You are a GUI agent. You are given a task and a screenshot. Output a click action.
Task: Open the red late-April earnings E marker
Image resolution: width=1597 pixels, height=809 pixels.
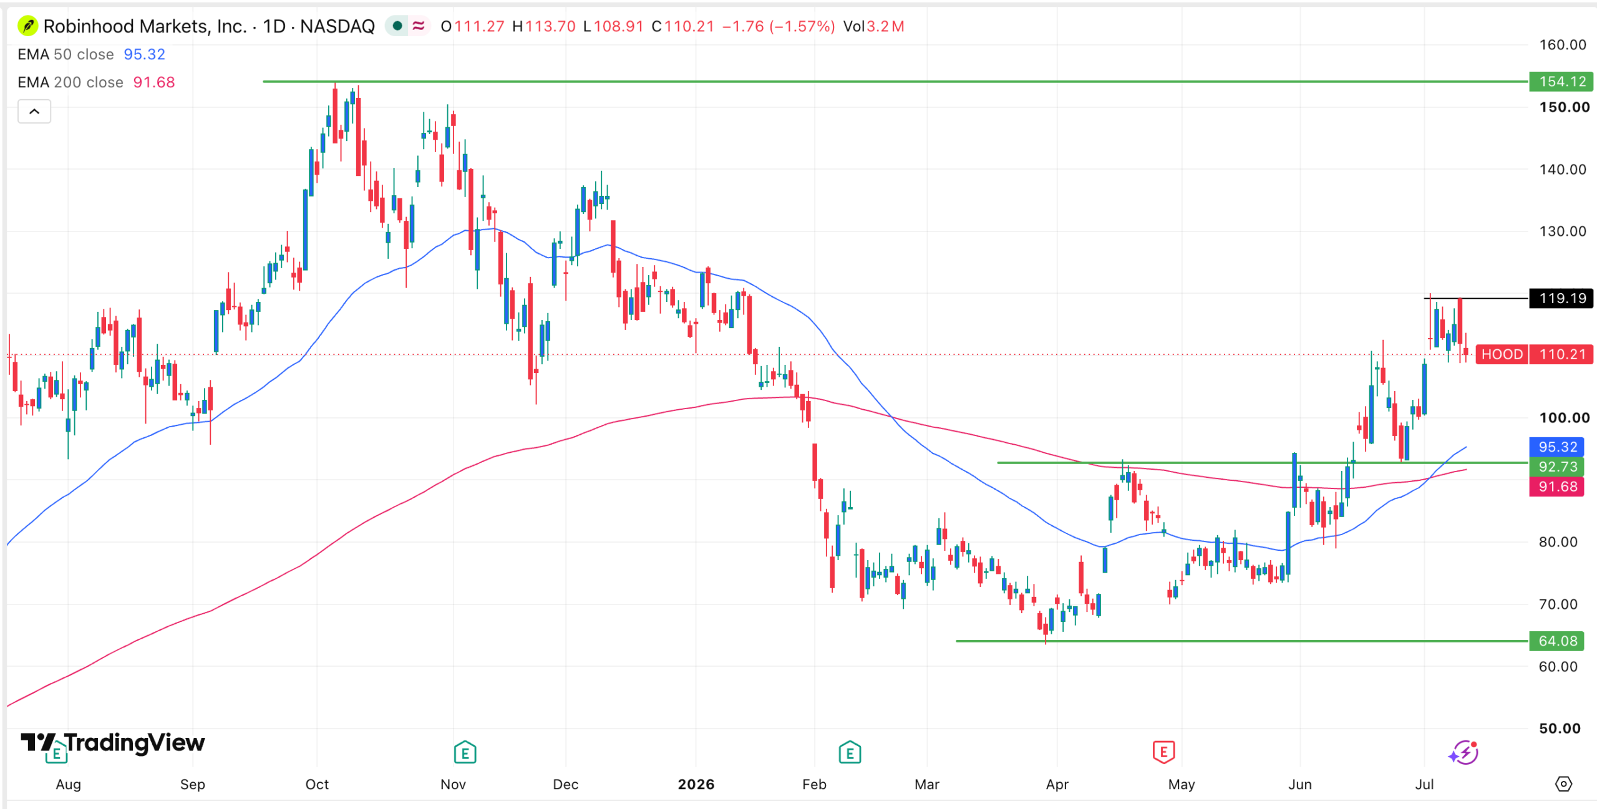(x=1163, y=752)
